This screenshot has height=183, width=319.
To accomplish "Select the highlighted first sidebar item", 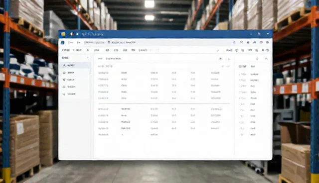I will (x=76, y=65).
